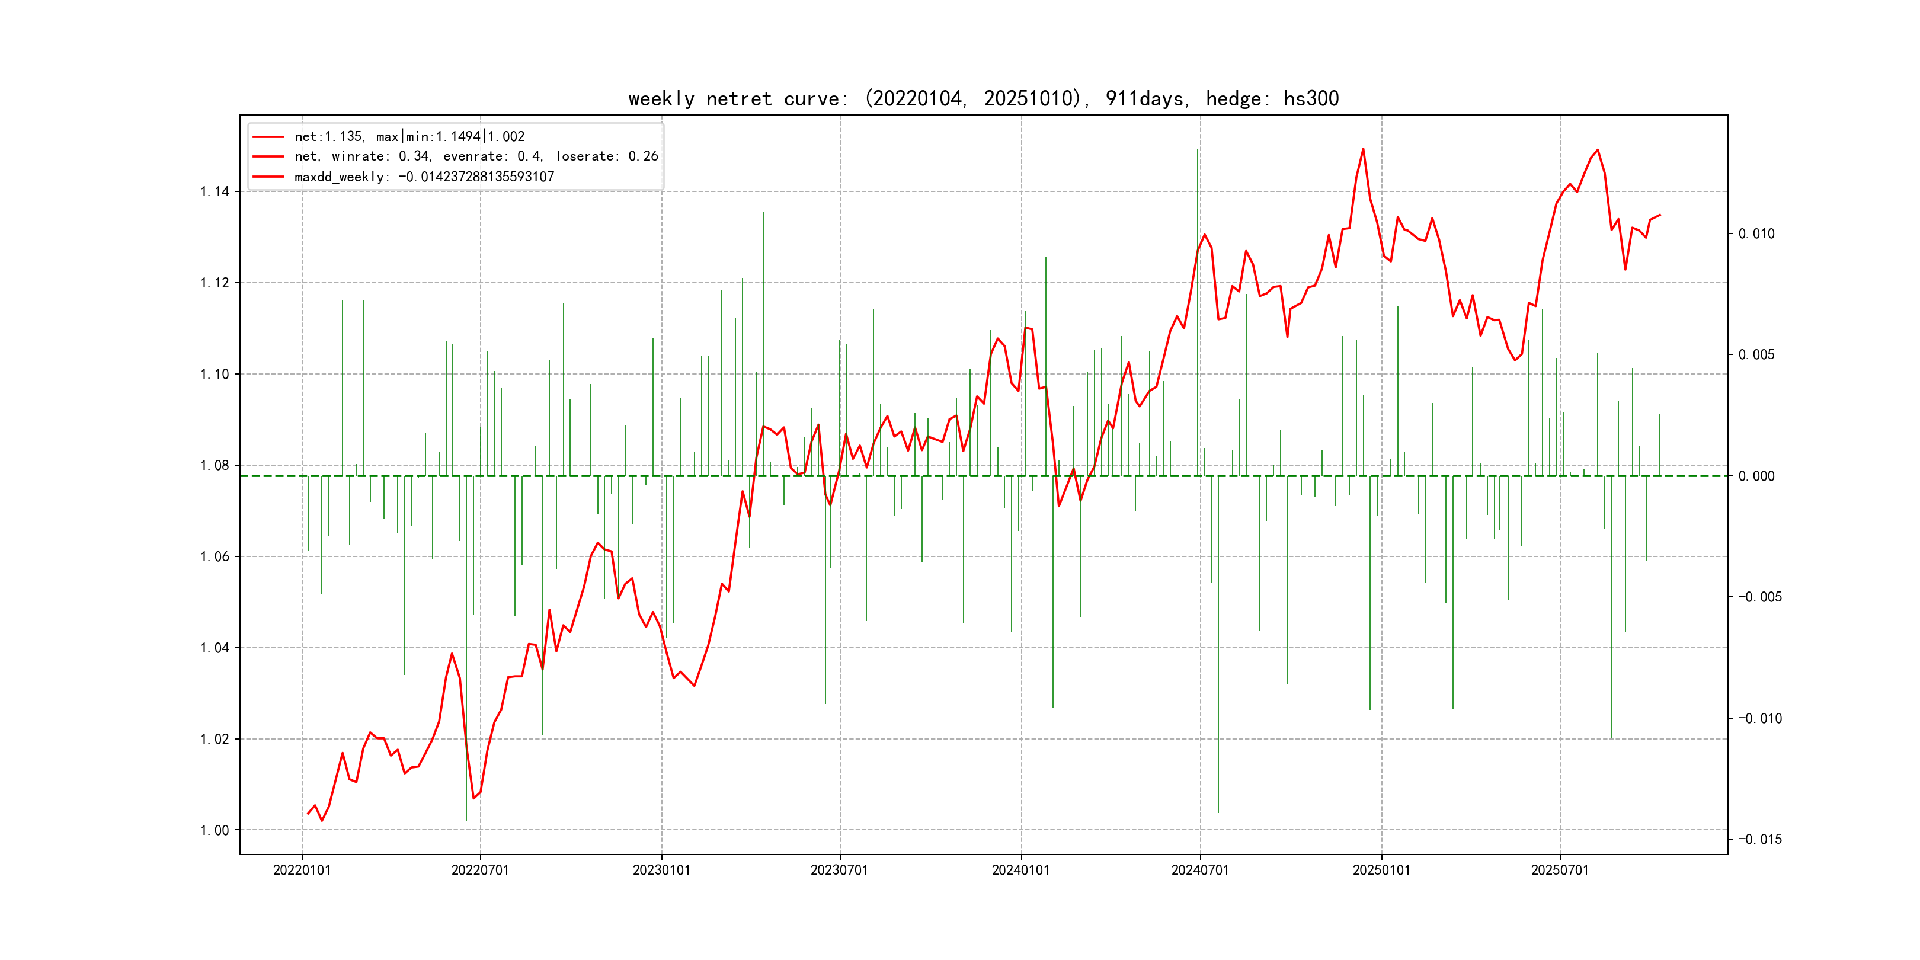Click the −0.015 right y-axis tick label
Image resolution: width=1920 pixels, height=960 pixels.
[1760, 840]
